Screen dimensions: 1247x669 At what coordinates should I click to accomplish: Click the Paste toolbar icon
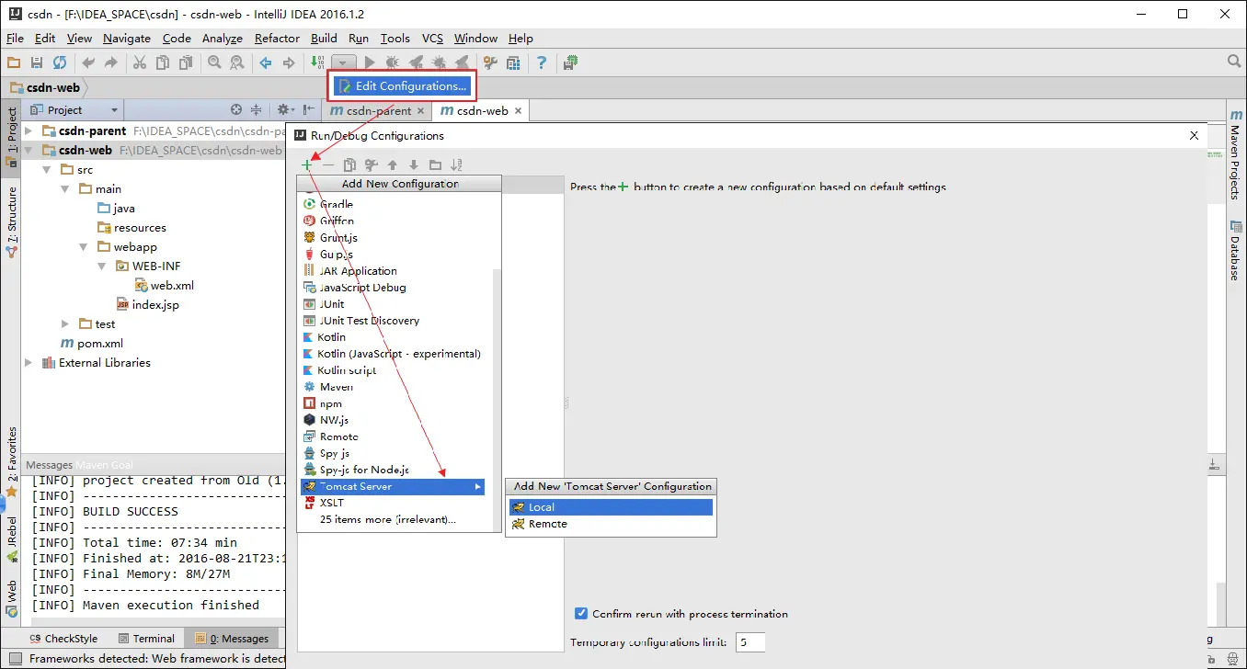click(186, 62)
